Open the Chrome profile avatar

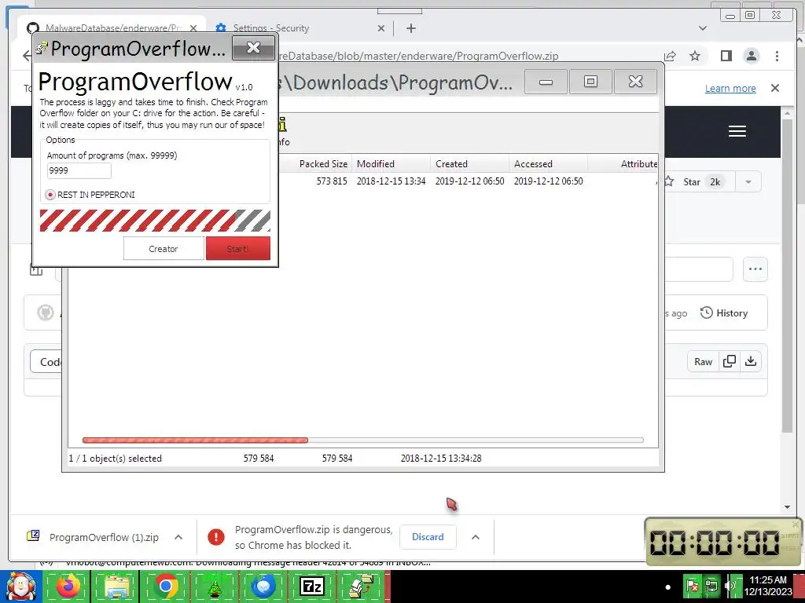point(752,56)
